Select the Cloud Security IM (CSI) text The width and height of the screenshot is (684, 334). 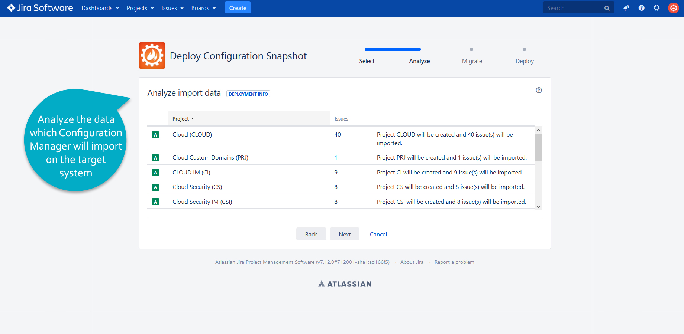click(x=202, y=202)
